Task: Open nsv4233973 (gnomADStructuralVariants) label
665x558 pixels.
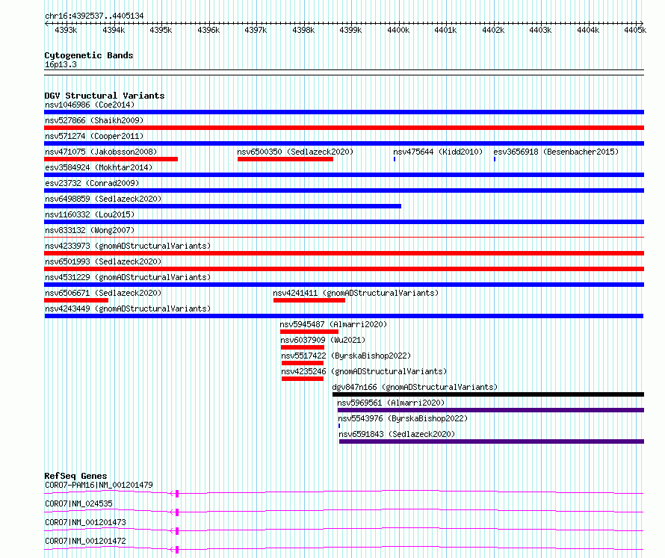Action: 128,246
